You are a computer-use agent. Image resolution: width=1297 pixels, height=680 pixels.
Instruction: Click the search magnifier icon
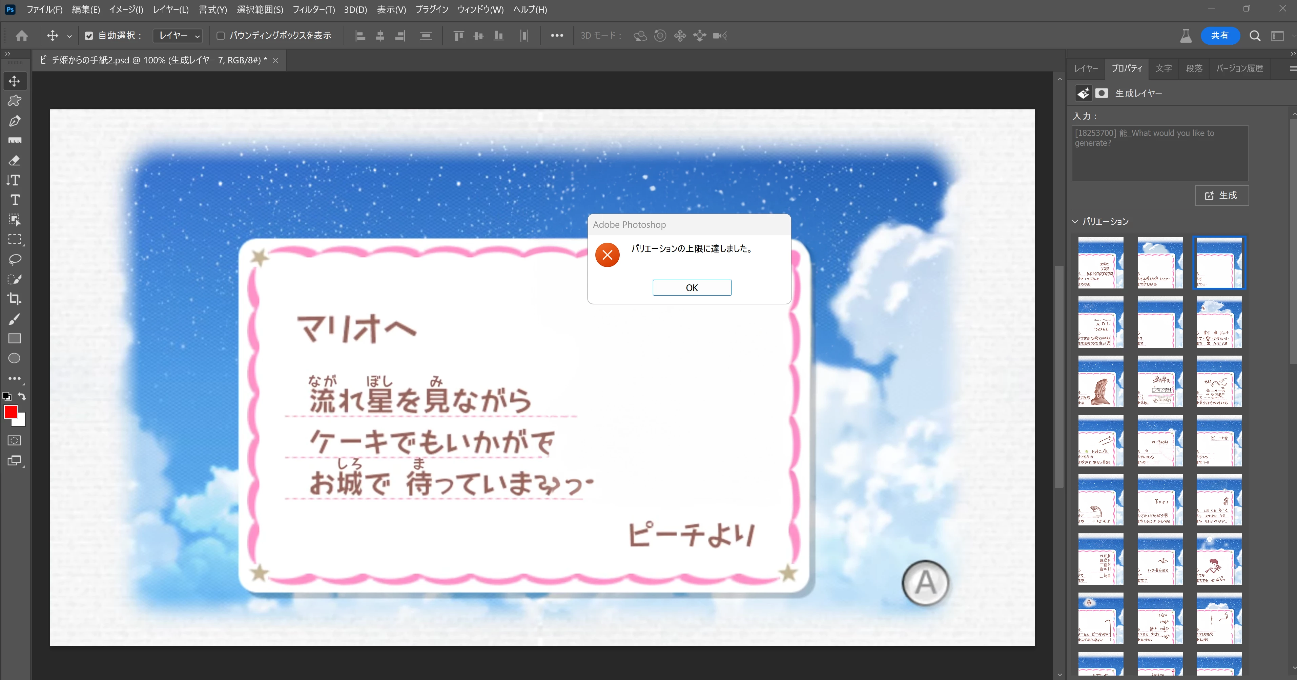(1255, 36)
